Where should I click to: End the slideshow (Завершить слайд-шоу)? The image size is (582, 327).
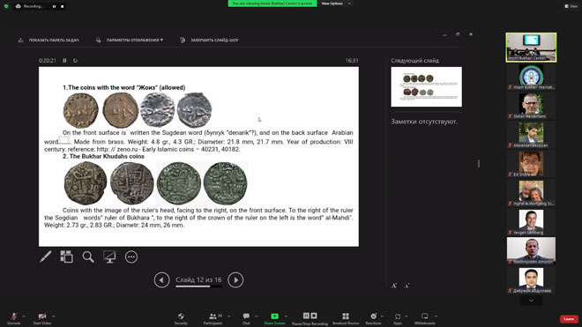209,40
